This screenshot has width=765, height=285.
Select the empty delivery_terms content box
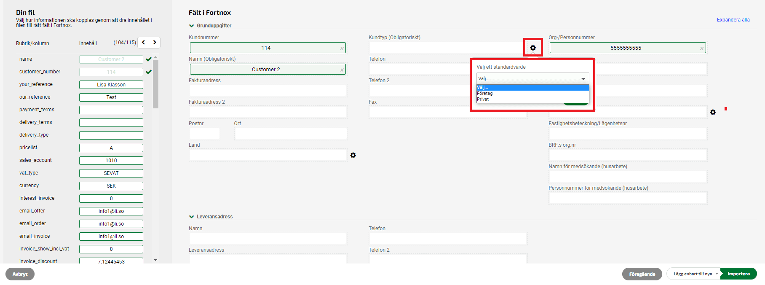[x=111, y=123]
